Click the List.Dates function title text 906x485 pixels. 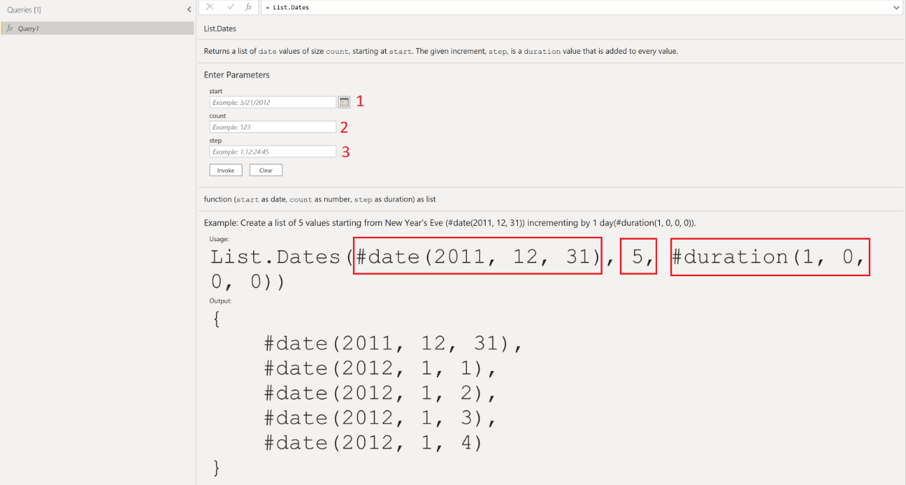(x=220, y=29)
